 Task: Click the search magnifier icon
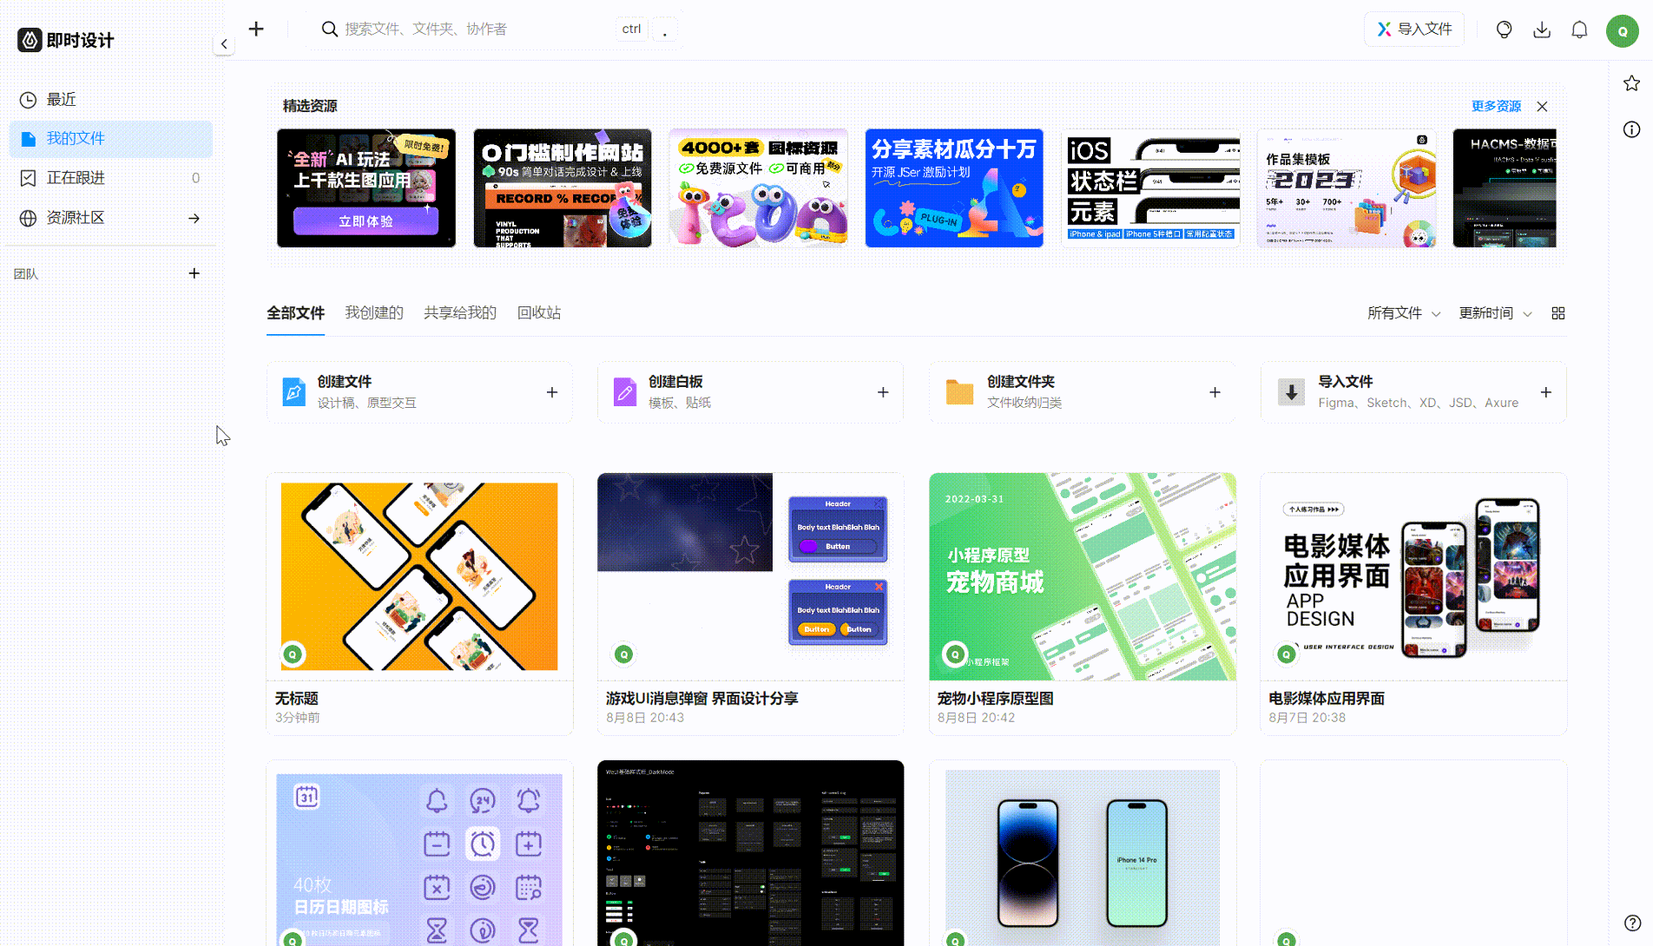[x=329, y=29]
